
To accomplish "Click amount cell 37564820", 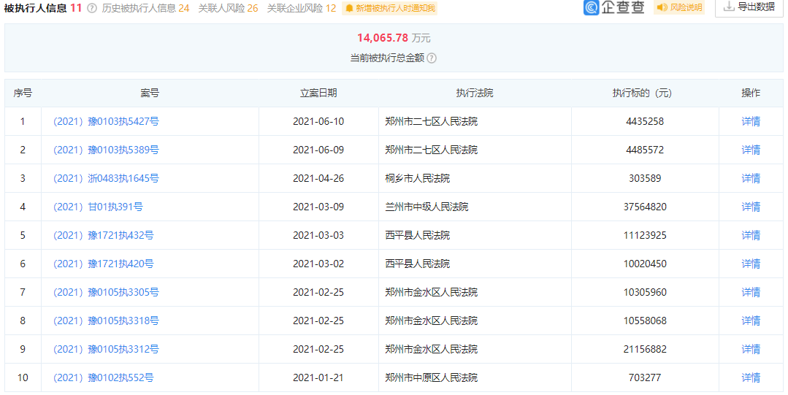I will tap(645, 207).
